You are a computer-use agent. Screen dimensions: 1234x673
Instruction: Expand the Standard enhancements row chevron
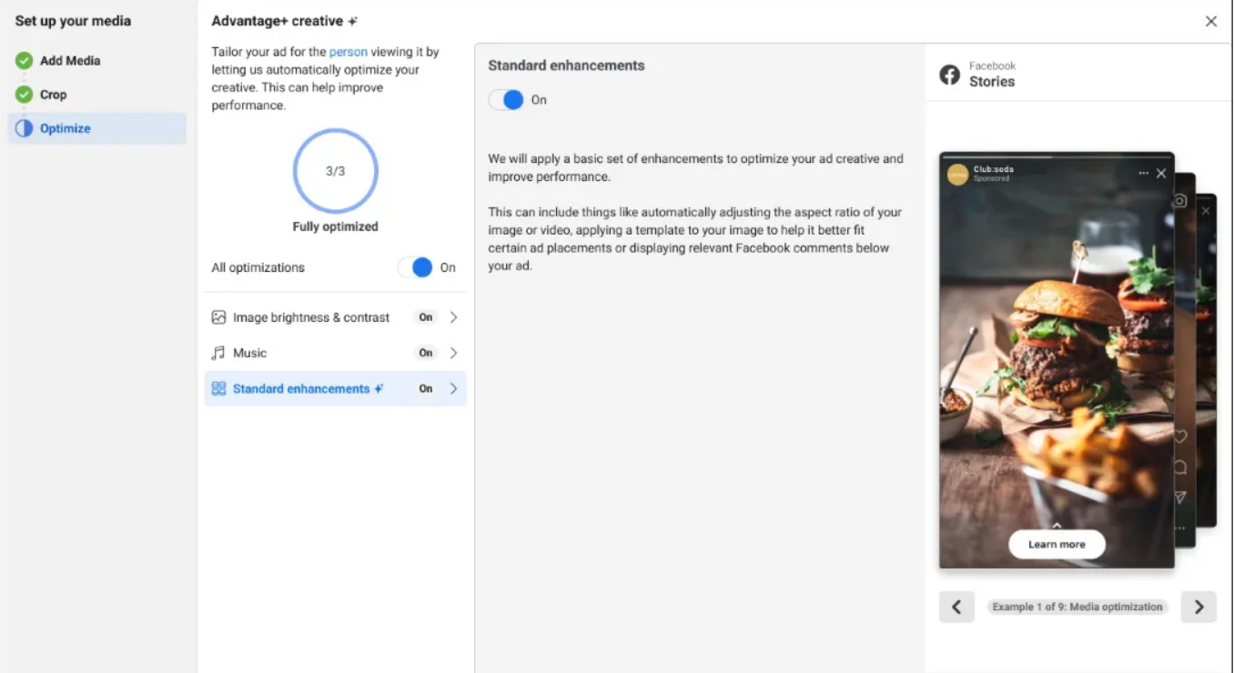(452, 388)
